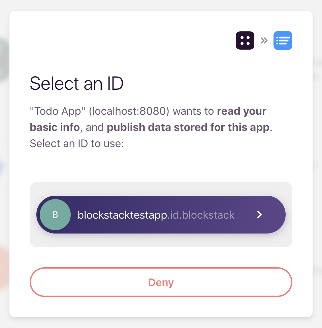Click the white letter B in avatar
Viewport: 322px width, 328px height.
pos(55,215)
